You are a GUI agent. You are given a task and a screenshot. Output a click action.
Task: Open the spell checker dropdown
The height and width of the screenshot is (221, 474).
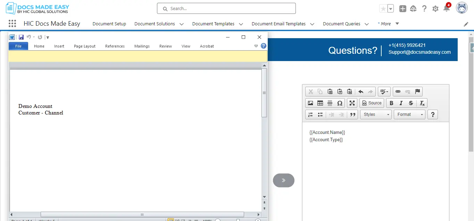(x=384, y=92)
